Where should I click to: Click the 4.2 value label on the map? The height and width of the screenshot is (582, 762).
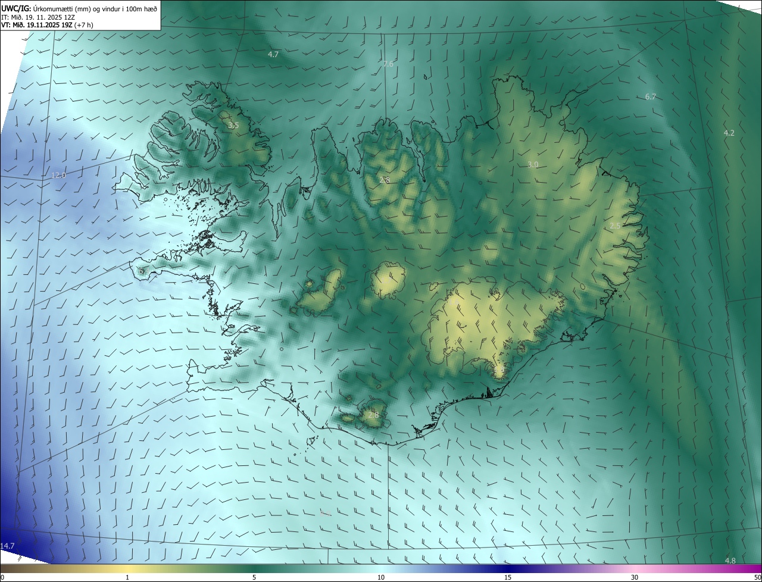pyautogui.click(x=729, y=133)
